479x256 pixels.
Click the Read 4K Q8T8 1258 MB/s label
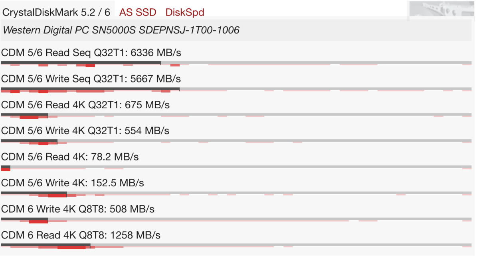coord(81,235)
